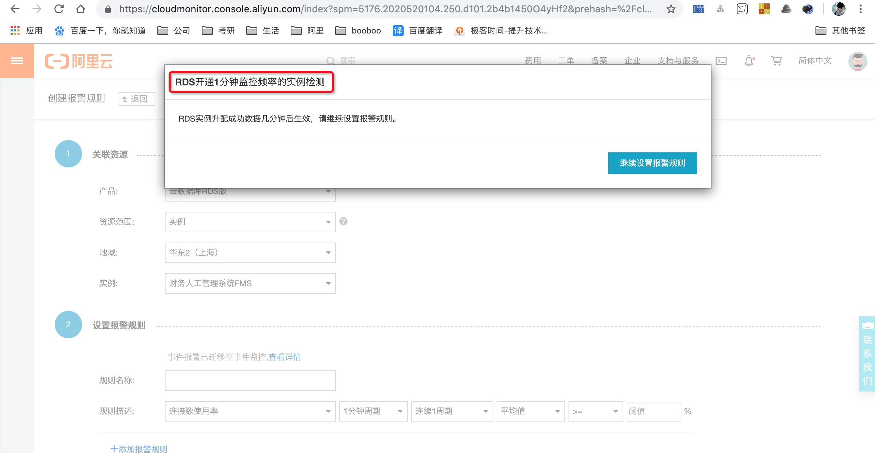The height and width of the screenshot is (453, 875).
Task: Reload the page with refresh icon
Action: tap(59, 9)
